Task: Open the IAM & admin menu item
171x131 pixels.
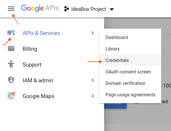Action: click(x=38, y=80)
